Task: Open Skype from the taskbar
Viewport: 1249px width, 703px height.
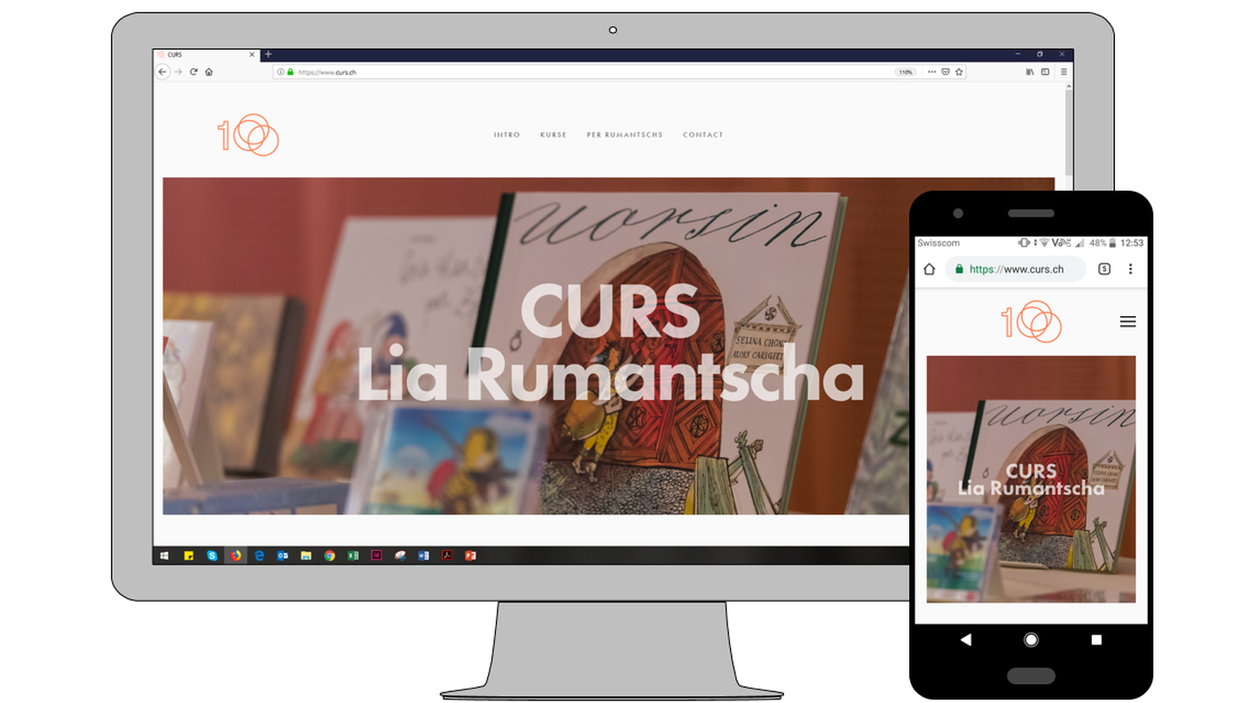Action: pos(212,556)
